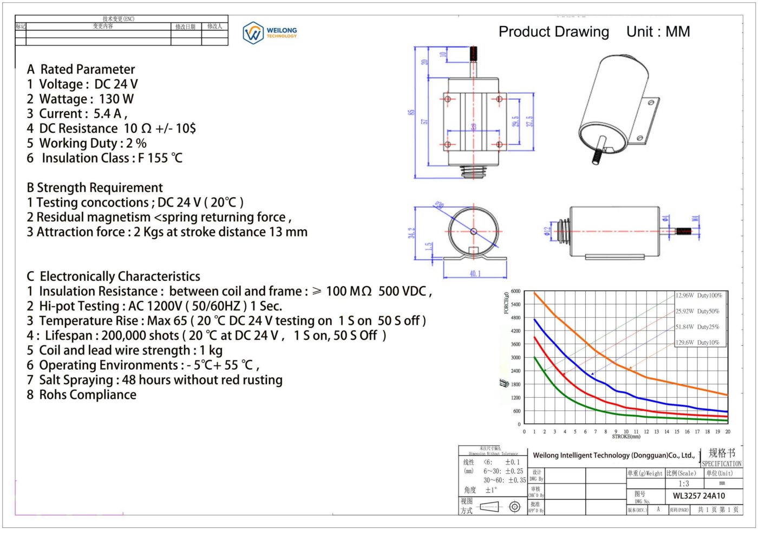Screen dimensions: 765x542
Task: Select the horizontal side view with M4 shaft
Action: coord(623,232)
